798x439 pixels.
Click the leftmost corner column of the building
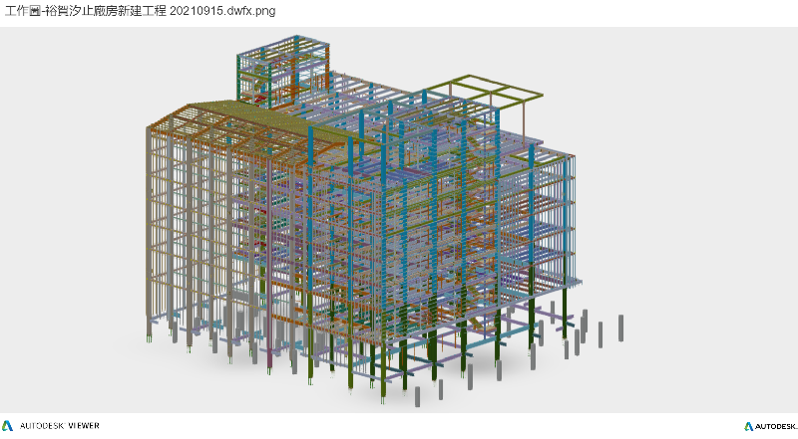tap(150, 229)
